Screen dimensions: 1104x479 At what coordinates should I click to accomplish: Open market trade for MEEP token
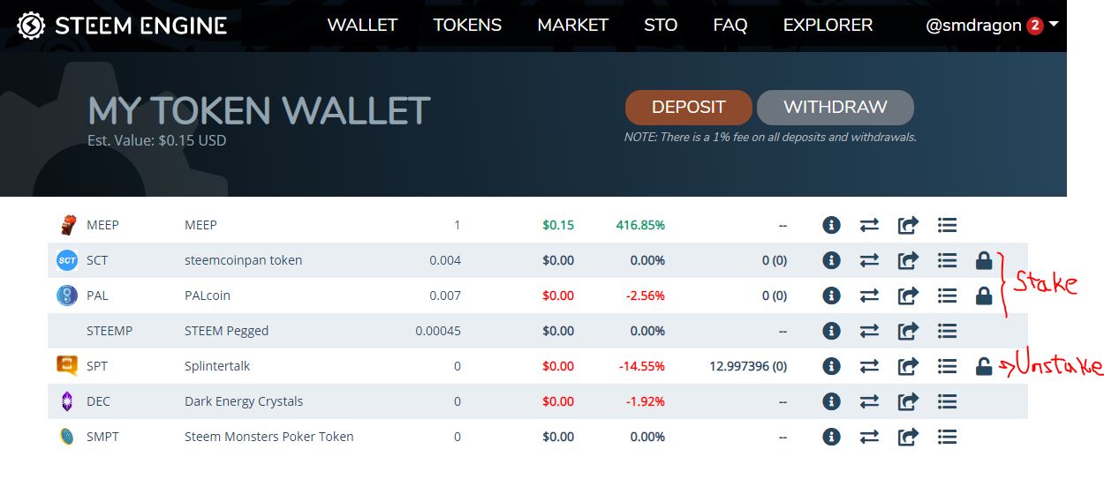869,225
